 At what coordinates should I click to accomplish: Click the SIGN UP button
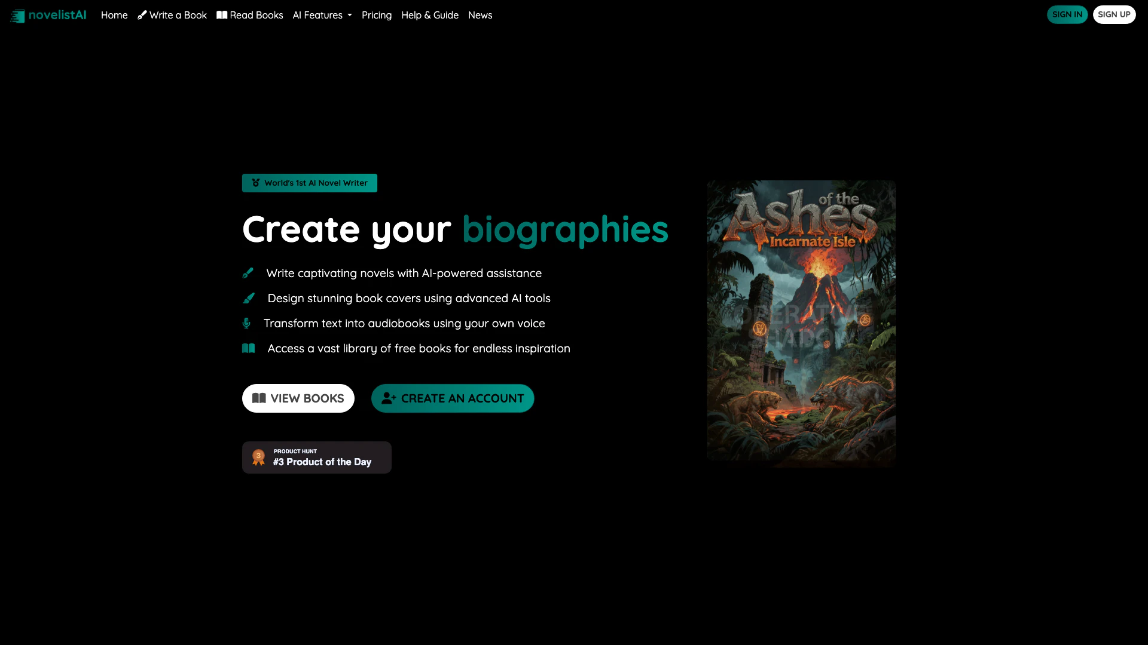[x=1115, y=14]
